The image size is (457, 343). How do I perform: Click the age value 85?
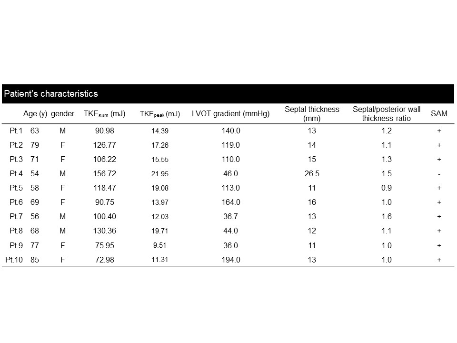tap(34, 260)
